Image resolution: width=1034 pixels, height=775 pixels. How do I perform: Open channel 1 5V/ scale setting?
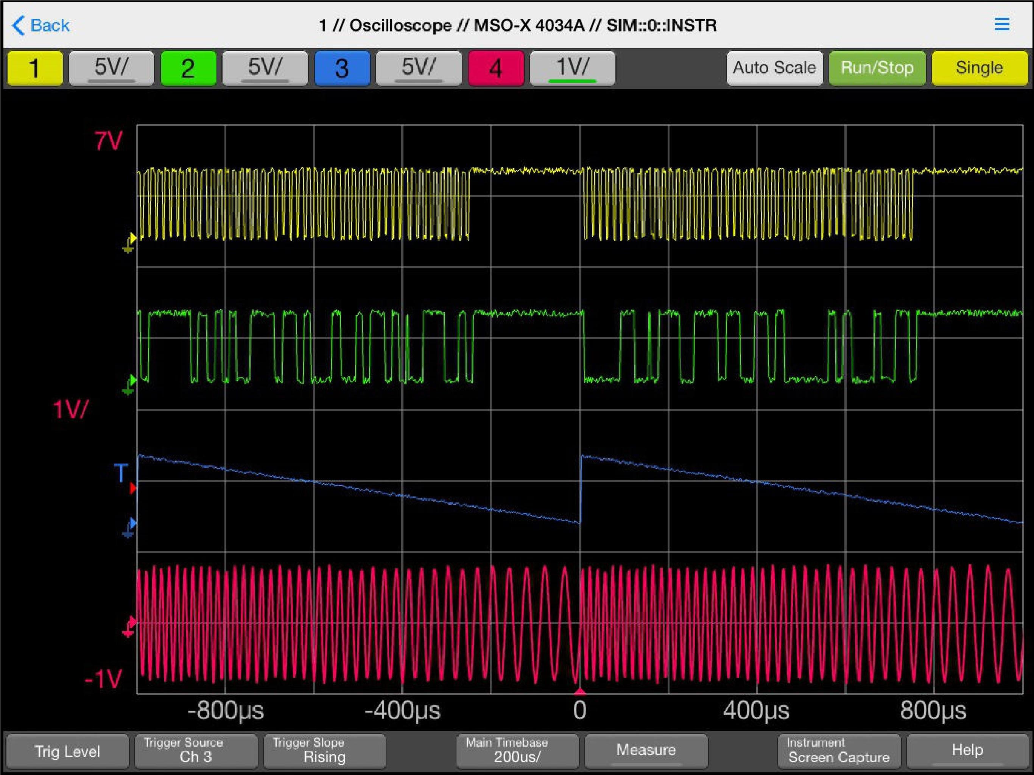[111, 68]
